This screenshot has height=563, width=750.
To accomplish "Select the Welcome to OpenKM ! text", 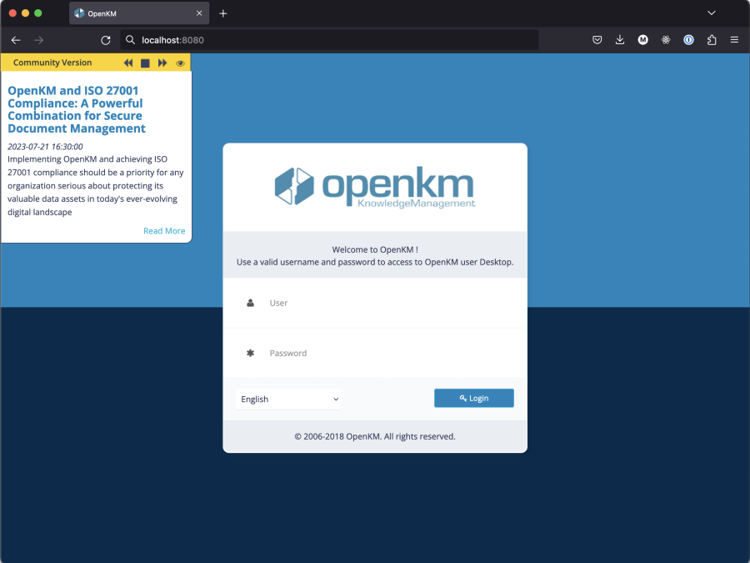I will click(x=375, y=249).
